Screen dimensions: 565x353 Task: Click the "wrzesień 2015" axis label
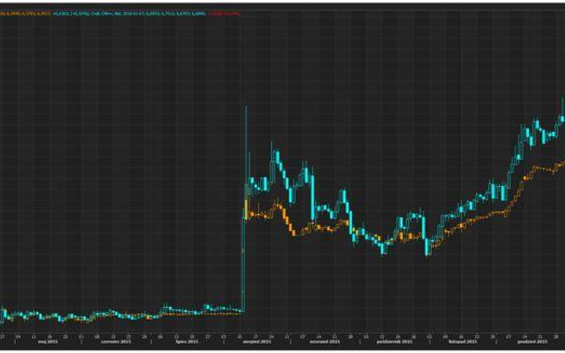(x=324, y=342)
